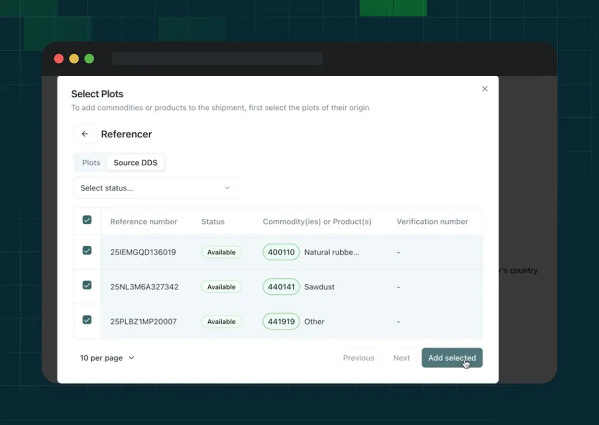Click the Available badge on the Sawdust row

(221, 287)
